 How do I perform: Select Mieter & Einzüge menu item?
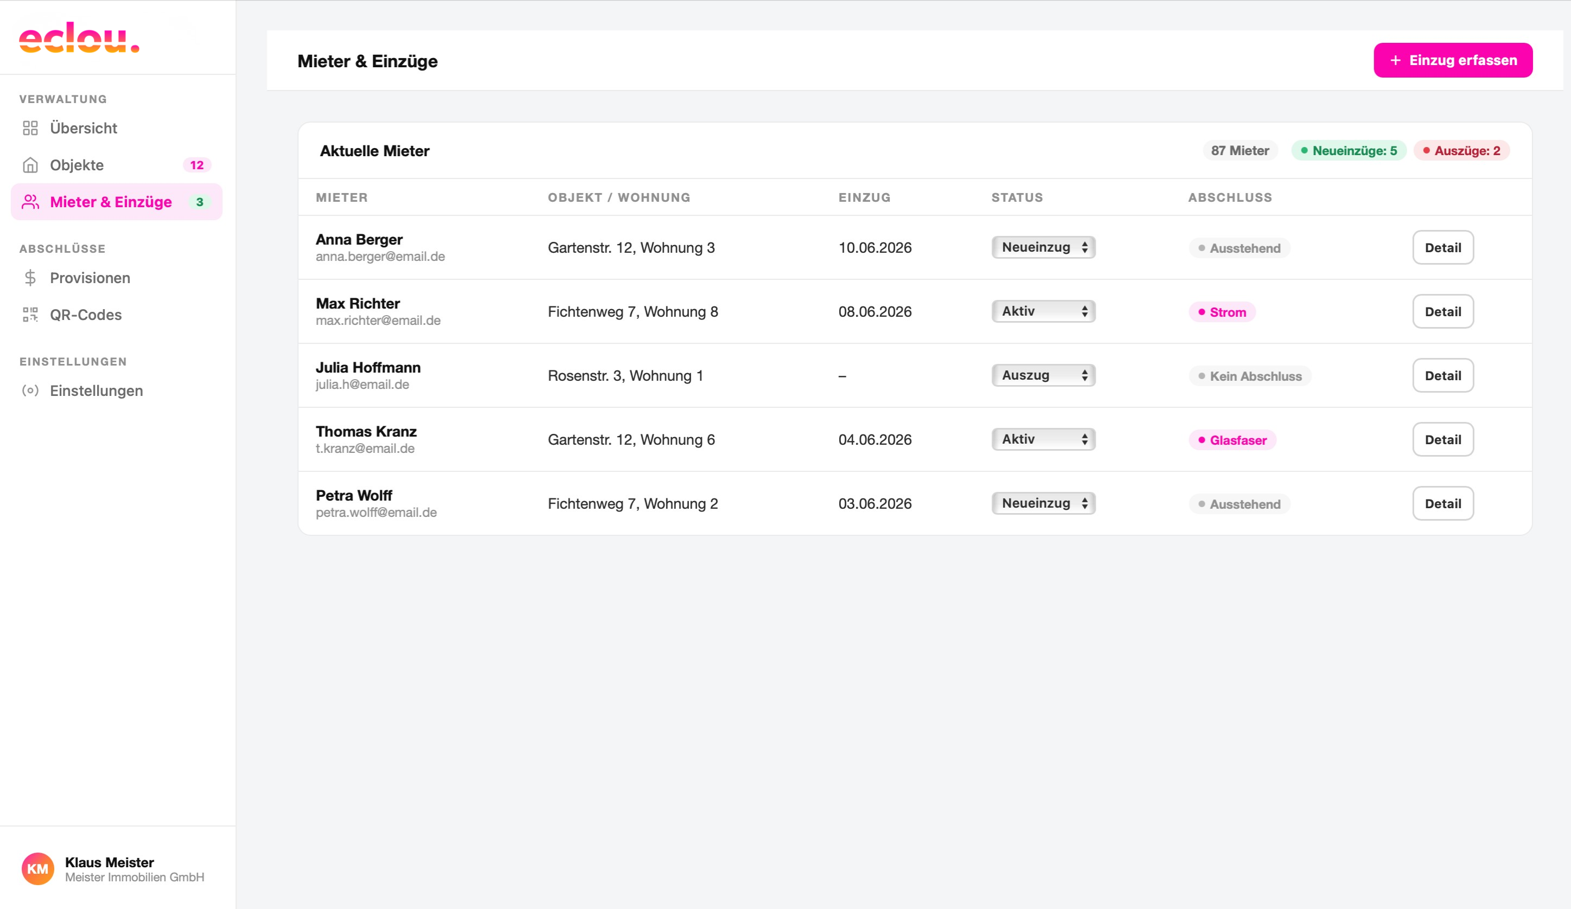(x=117, y=201)
